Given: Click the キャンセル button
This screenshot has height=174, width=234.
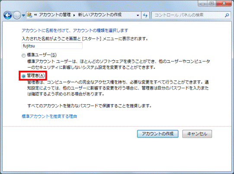Looking at the screenshot, I should click(197, 134).
